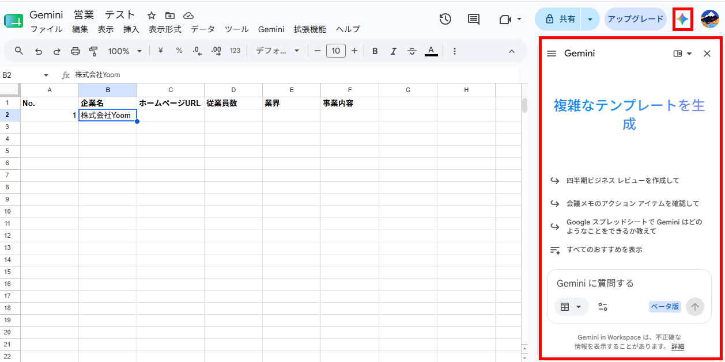
Task: Open the font family dropdown
Action: tap(278, 51)
